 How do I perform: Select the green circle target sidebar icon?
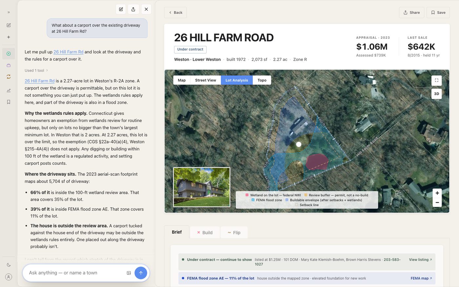pos(9,53)
